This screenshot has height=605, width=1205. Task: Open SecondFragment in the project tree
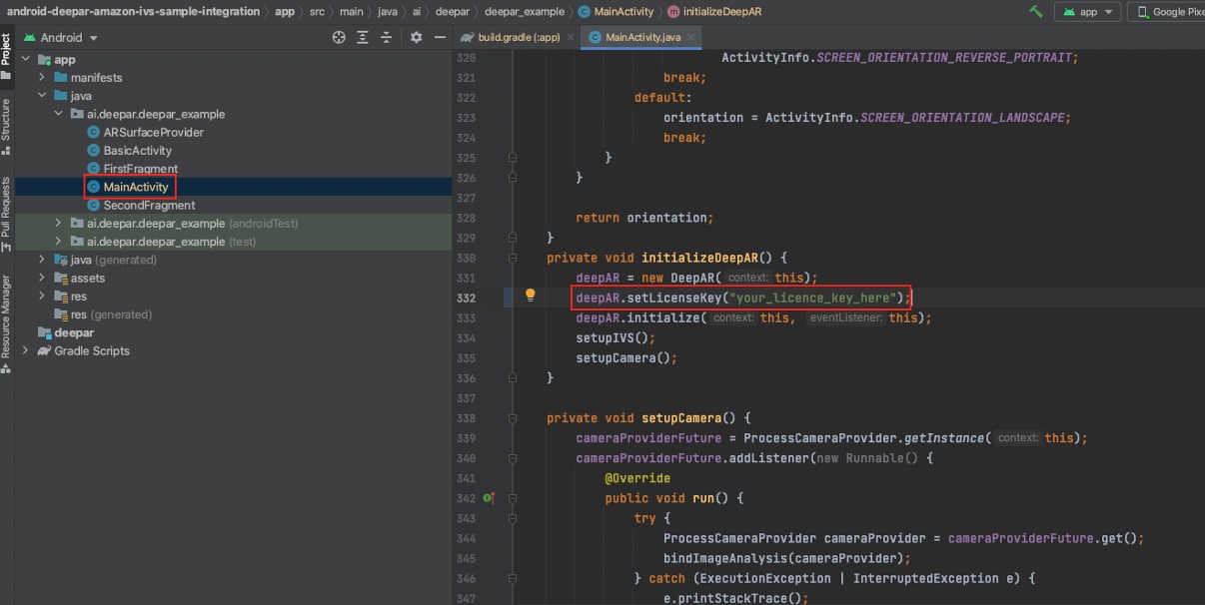pos(148,206)
